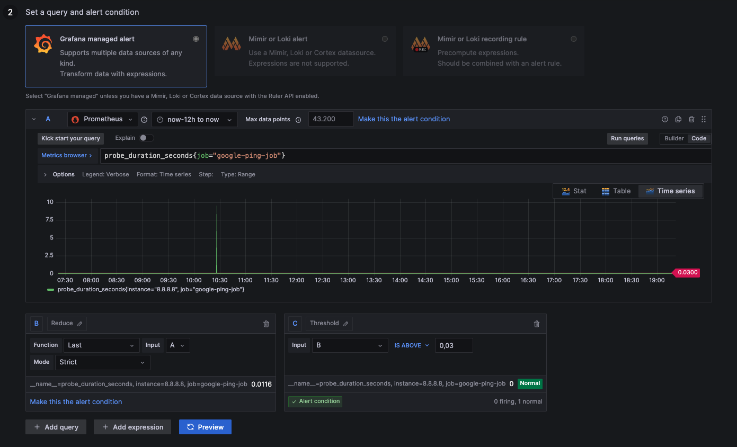The image size is (737, 447).
Task: Open the Prometheus data source dropdown
Action: (103, 119)
